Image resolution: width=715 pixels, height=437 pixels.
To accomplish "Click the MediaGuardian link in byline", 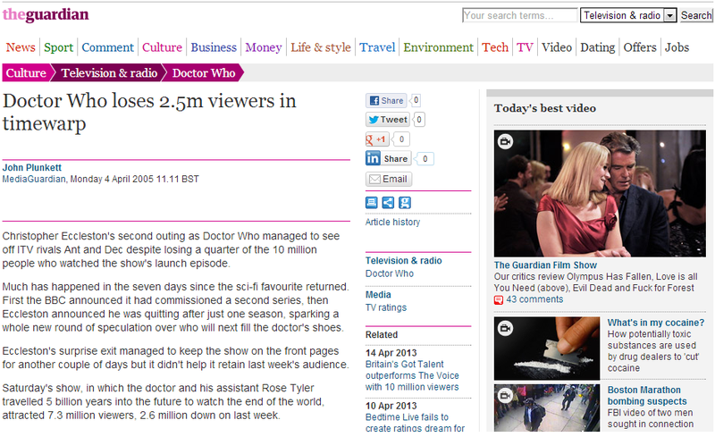I will click(x=34, y=180).
